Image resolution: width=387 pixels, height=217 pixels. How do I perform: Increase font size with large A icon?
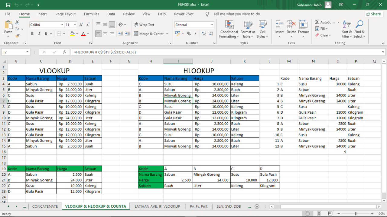click(81, 25)
